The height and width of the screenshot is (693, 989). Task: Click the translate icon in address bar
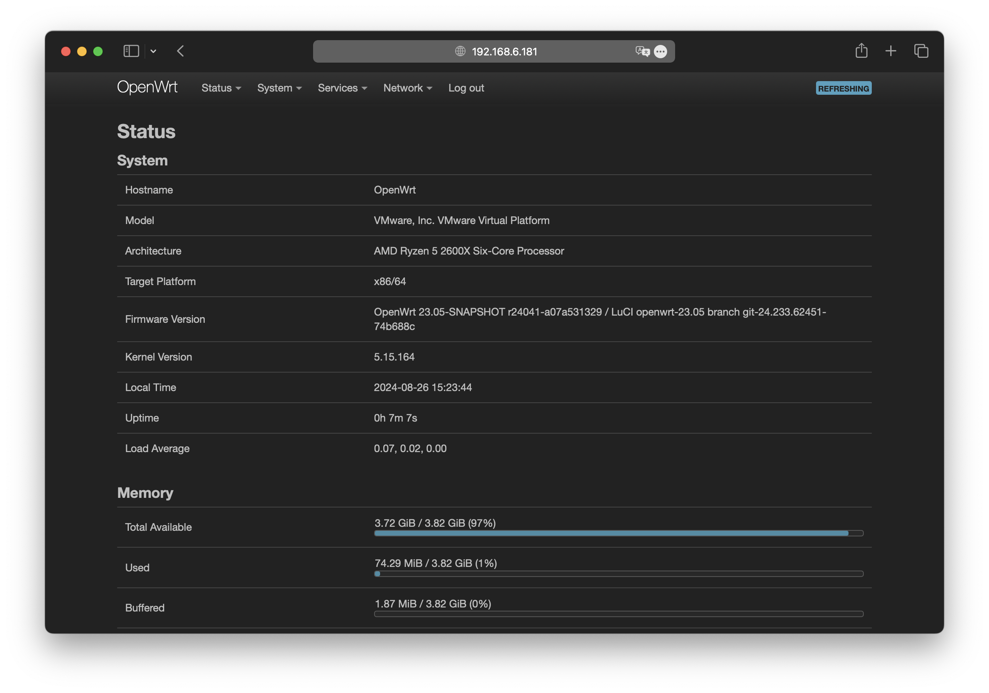tap(642, 51)
